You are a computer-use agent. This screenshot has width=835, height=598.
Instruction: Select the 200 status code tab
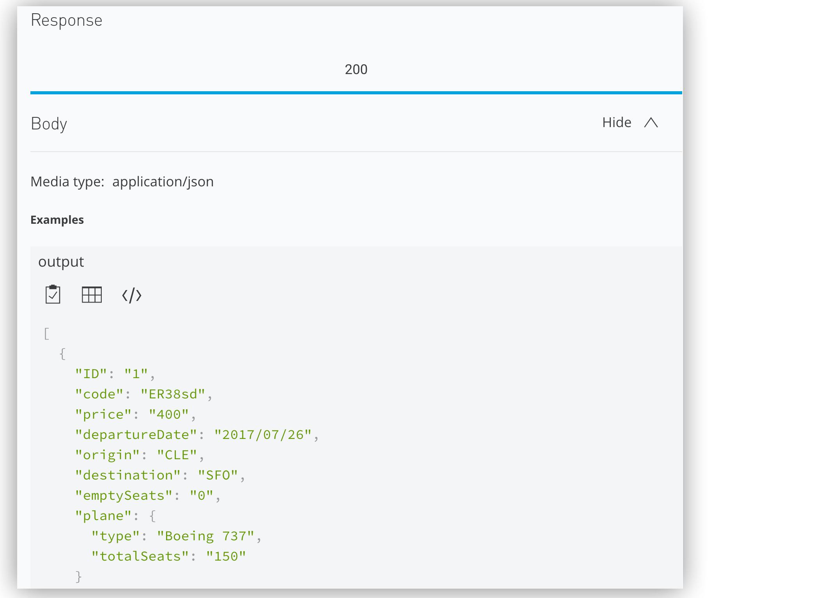tap(356, 69)
